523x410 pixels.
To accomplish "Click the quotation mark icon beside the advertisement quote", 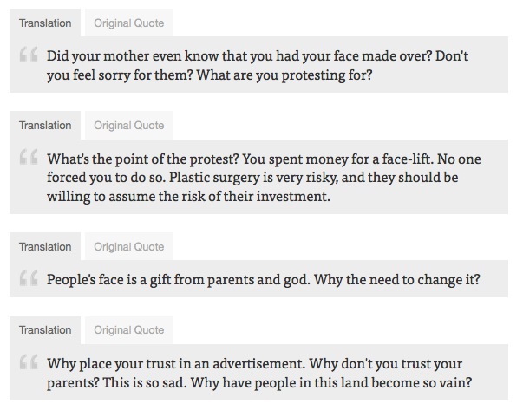I will pyautogui.click(x=29, y=362).
